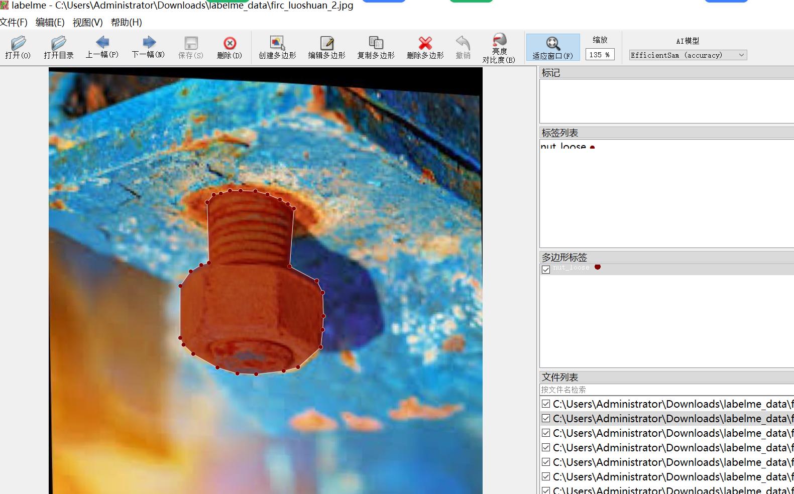Go to previous image (上一幅)
794x494 pixels.
click(102, 47)
